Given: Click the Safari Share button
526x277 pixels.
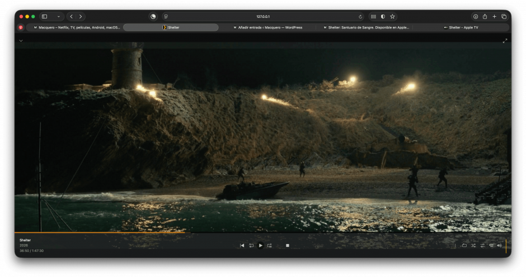Looking at the screenshot, I should click(x=485, y=17).
